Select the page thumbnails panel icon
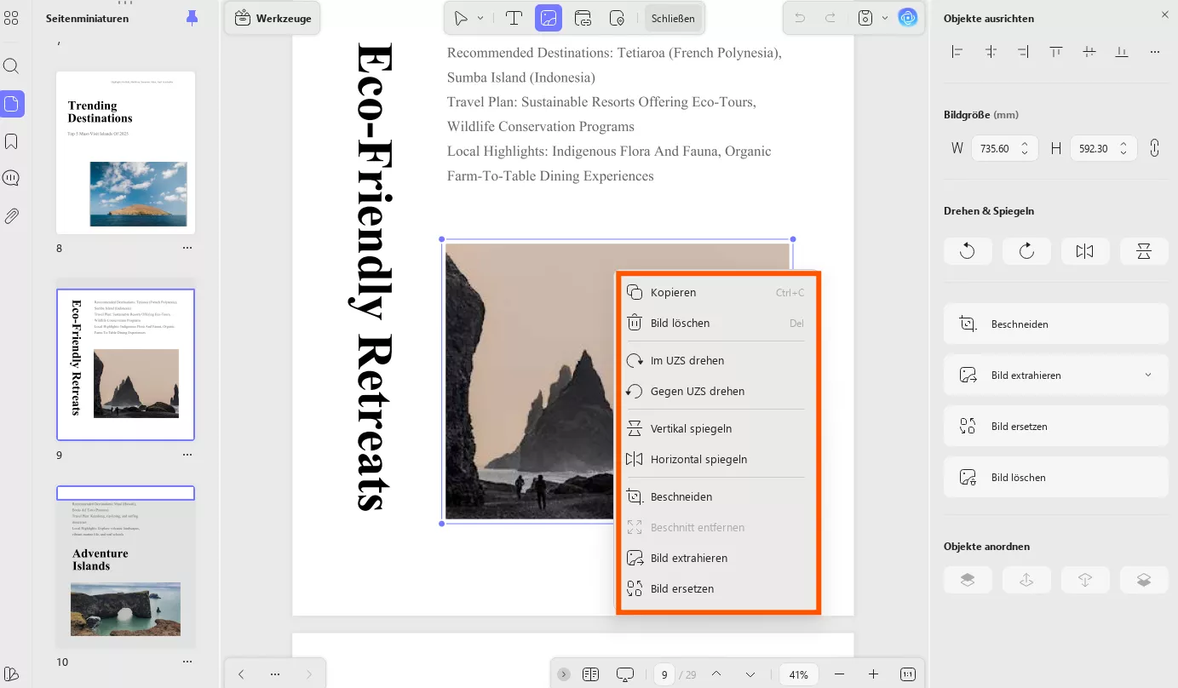This screenshot has width=1178, height=688. 11,104
